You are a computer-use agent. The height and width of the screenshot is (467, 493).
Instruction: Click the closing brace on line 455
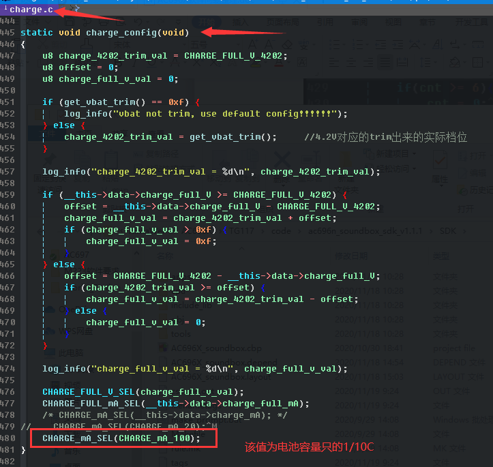click(45, 149)
